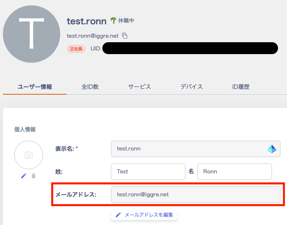The image size is (287, 225).
Task: Click the blue pyramid icon in the display name field
Action: (x=272, y=149)
